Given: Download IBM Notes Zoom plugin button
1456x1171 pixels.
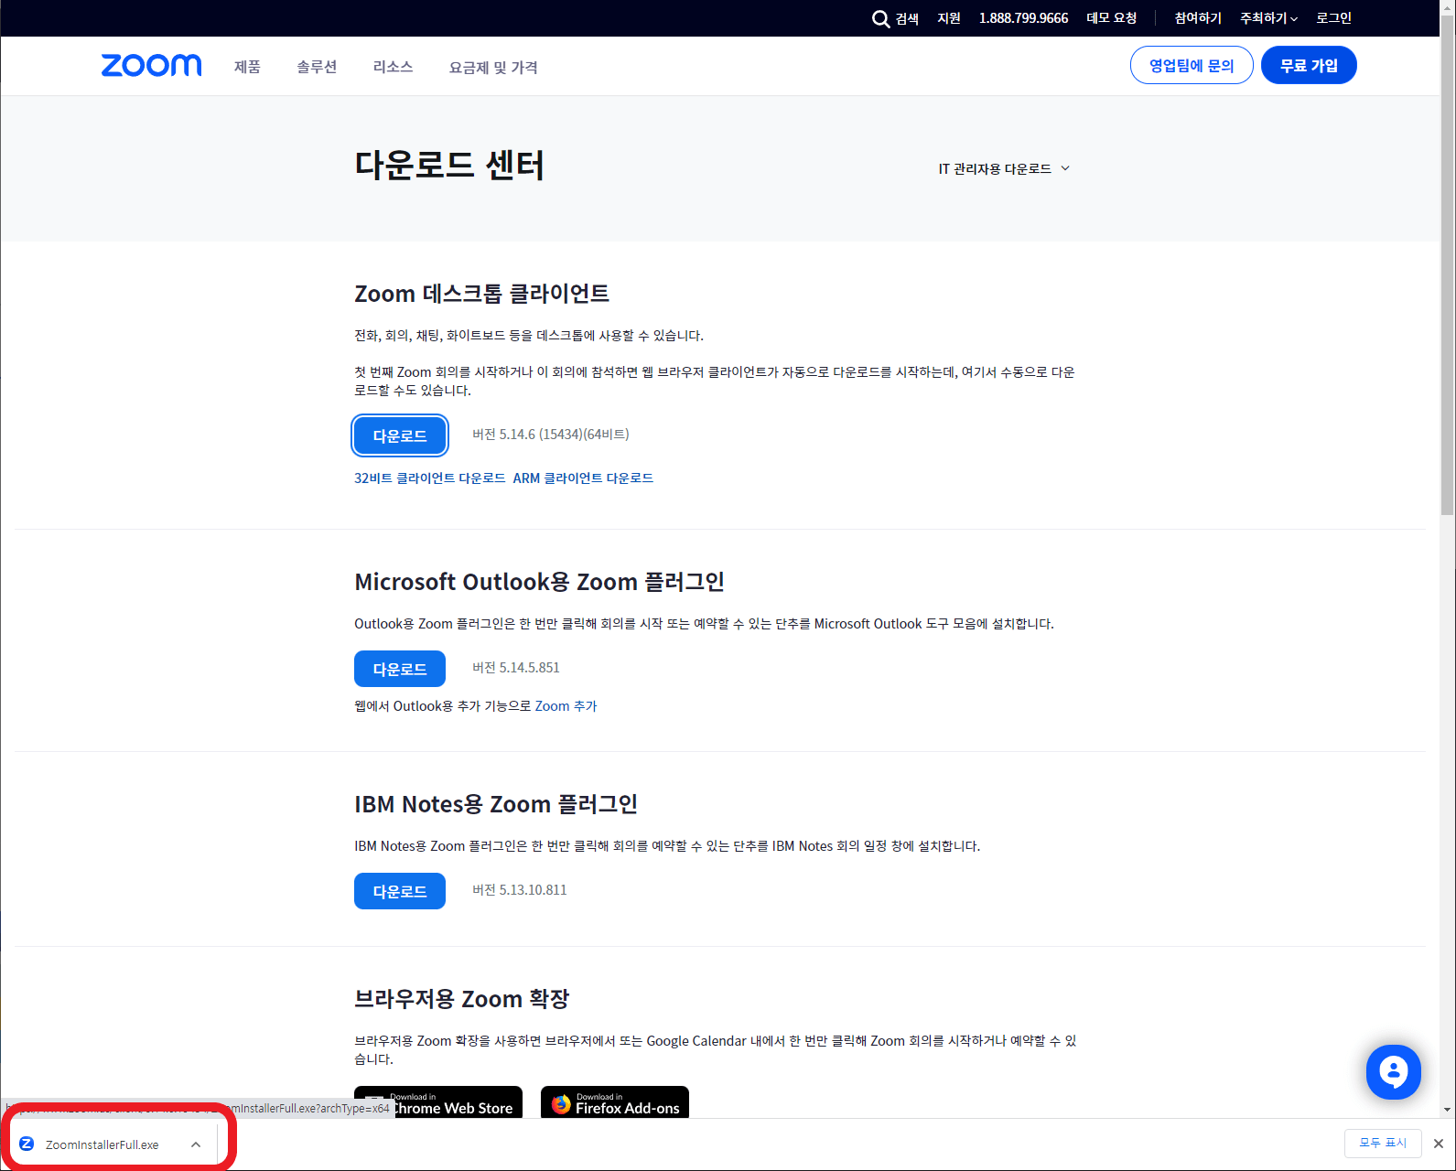Looking at the screenshot, I should tap(400, 891).
